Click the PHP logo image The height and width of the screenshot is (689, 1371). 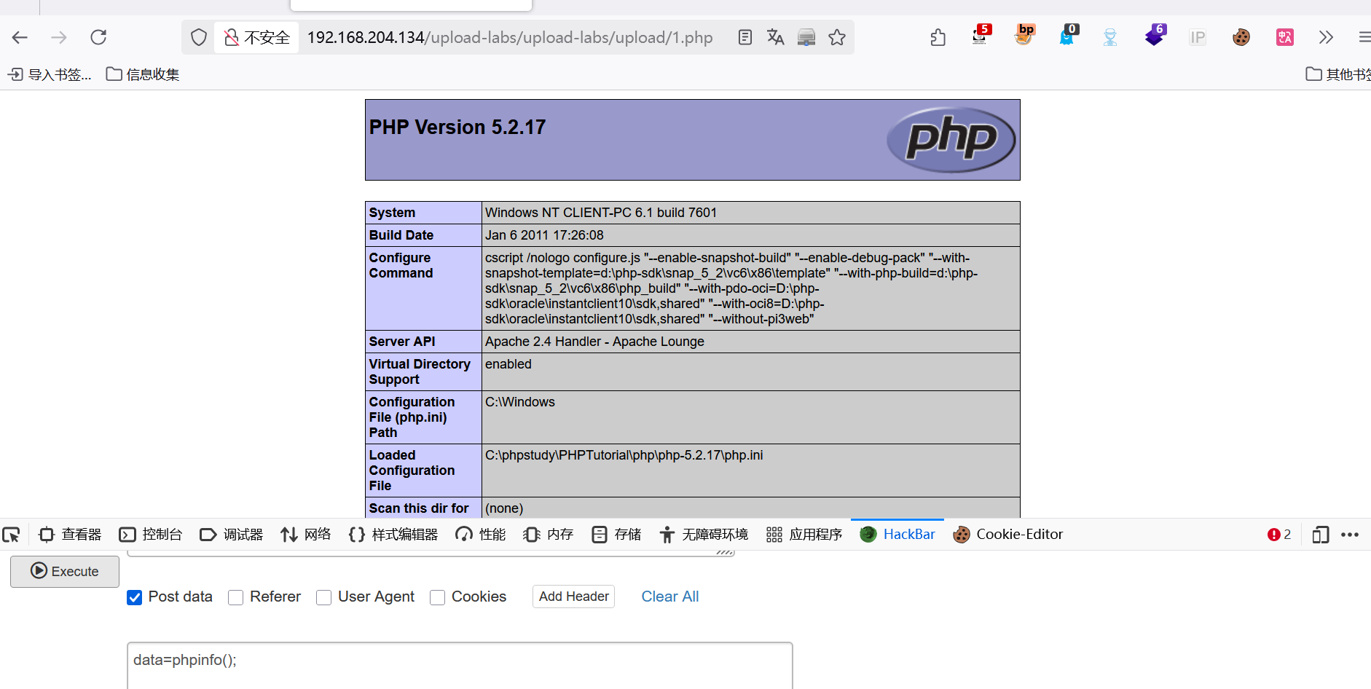pyautogui.click(x=951, y=139)
